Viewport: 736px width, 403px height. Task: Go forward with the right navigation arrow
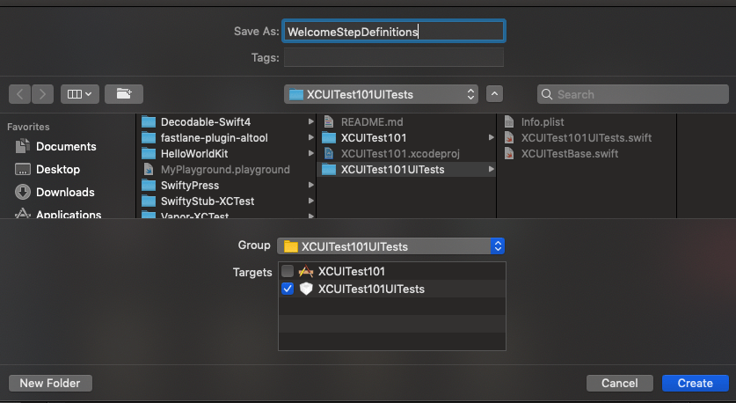[x=42, y=93]
